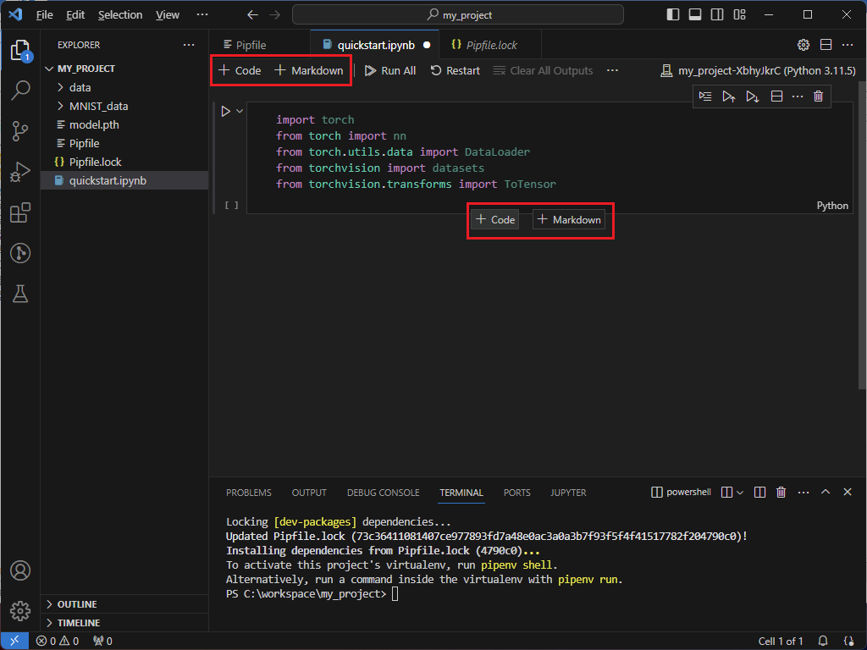Click Run All in notebook toolbar
Image resolution: width=867 pixels, height=650 pixels.
[x=390, y=71]
